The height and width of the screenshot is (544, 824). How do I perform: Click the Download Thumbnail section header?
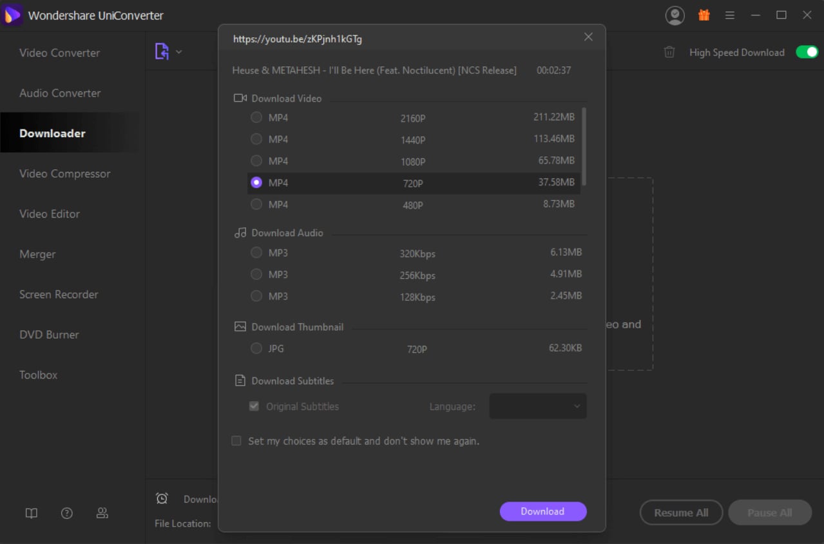[298, 327]
